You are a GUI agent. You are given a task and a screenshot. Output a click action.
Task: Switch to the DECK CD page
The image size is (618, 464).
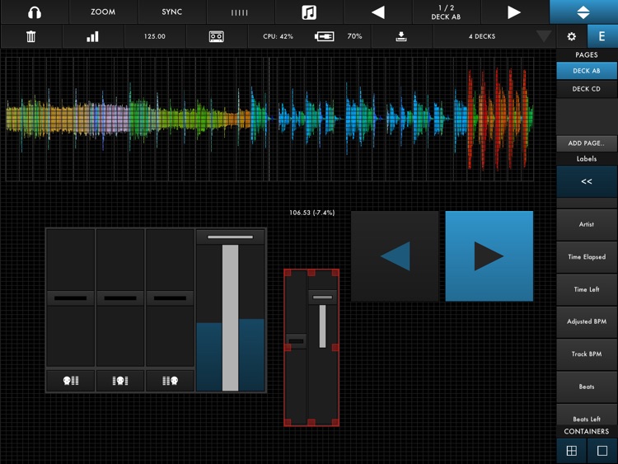(586, 89)
